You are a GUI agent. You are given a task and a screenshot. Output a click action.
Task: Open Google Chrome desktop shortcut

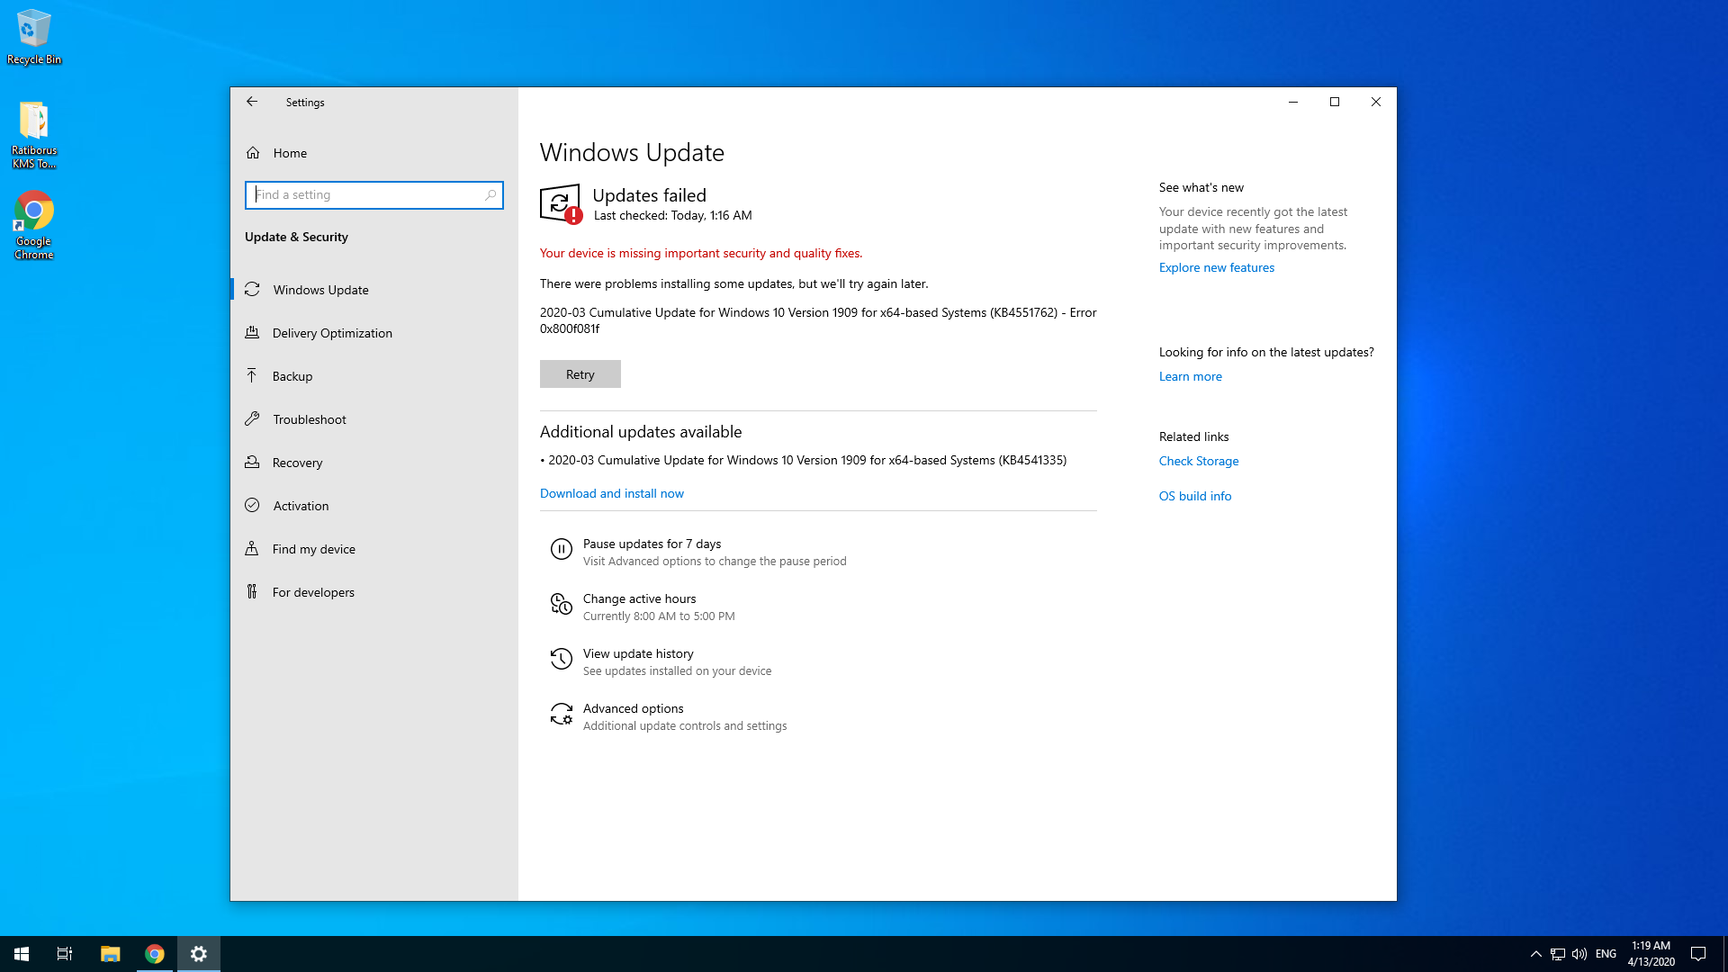33,225
